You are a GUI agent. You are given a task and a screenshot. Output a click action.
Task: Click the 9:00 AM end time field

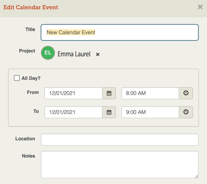point(150,112)
